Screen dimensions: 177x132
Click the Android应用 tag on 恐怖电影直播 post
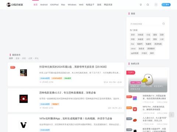point(45,104)
